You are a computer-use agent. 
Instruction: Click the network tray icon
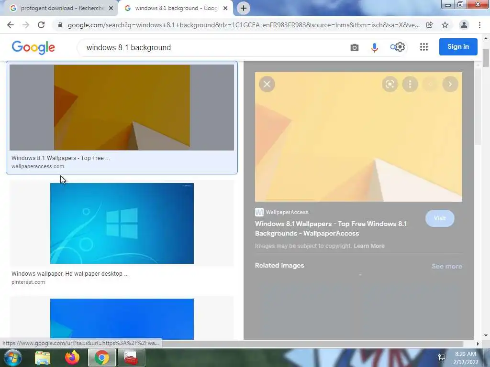pyautogui.click(x=442, y=357)
